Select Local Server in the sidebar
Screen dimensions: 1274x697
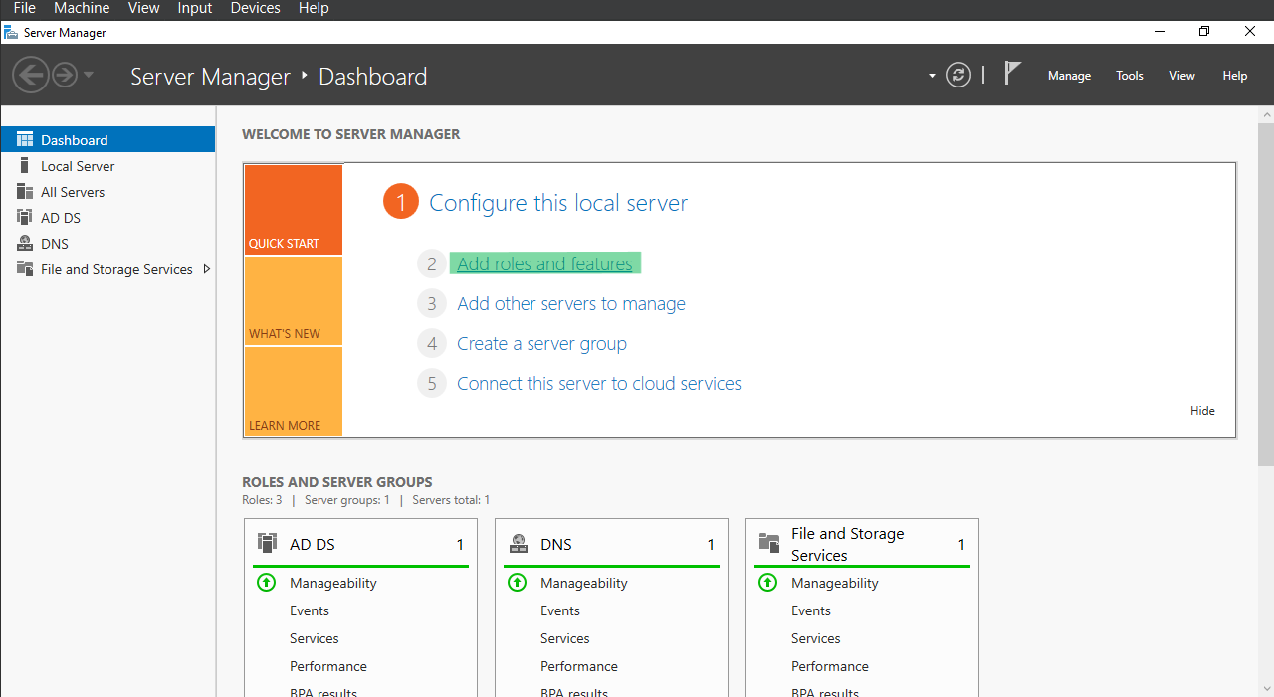pyautogui.click(x=107, y=166)
